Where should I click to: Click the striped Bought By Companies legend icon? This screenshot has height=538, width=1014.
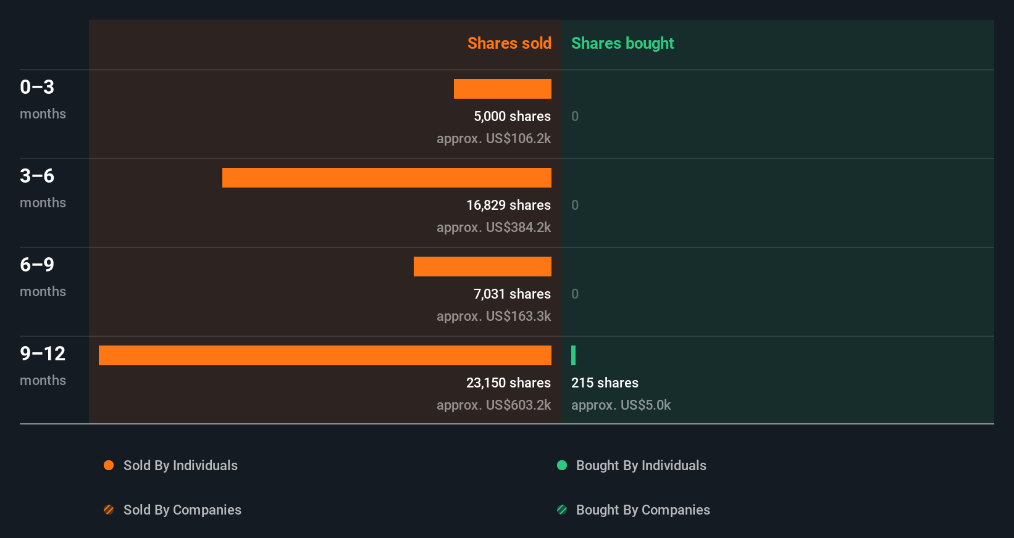tap(562, 510)
